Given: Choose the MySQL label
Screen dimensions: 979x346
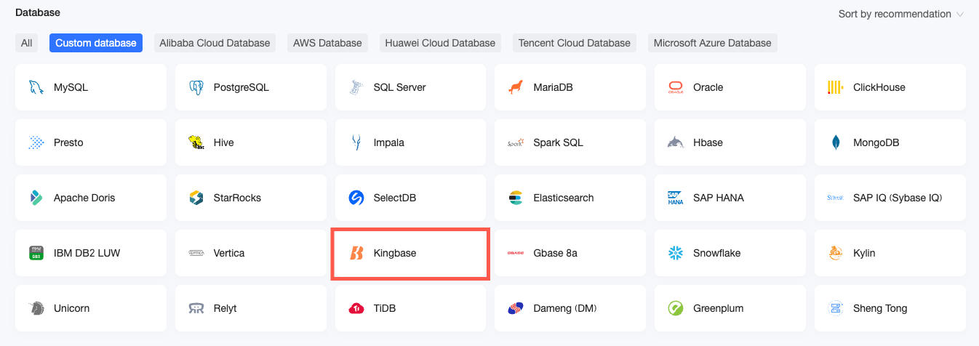Looking at the screenshot, I should click(x=71, y=87).
